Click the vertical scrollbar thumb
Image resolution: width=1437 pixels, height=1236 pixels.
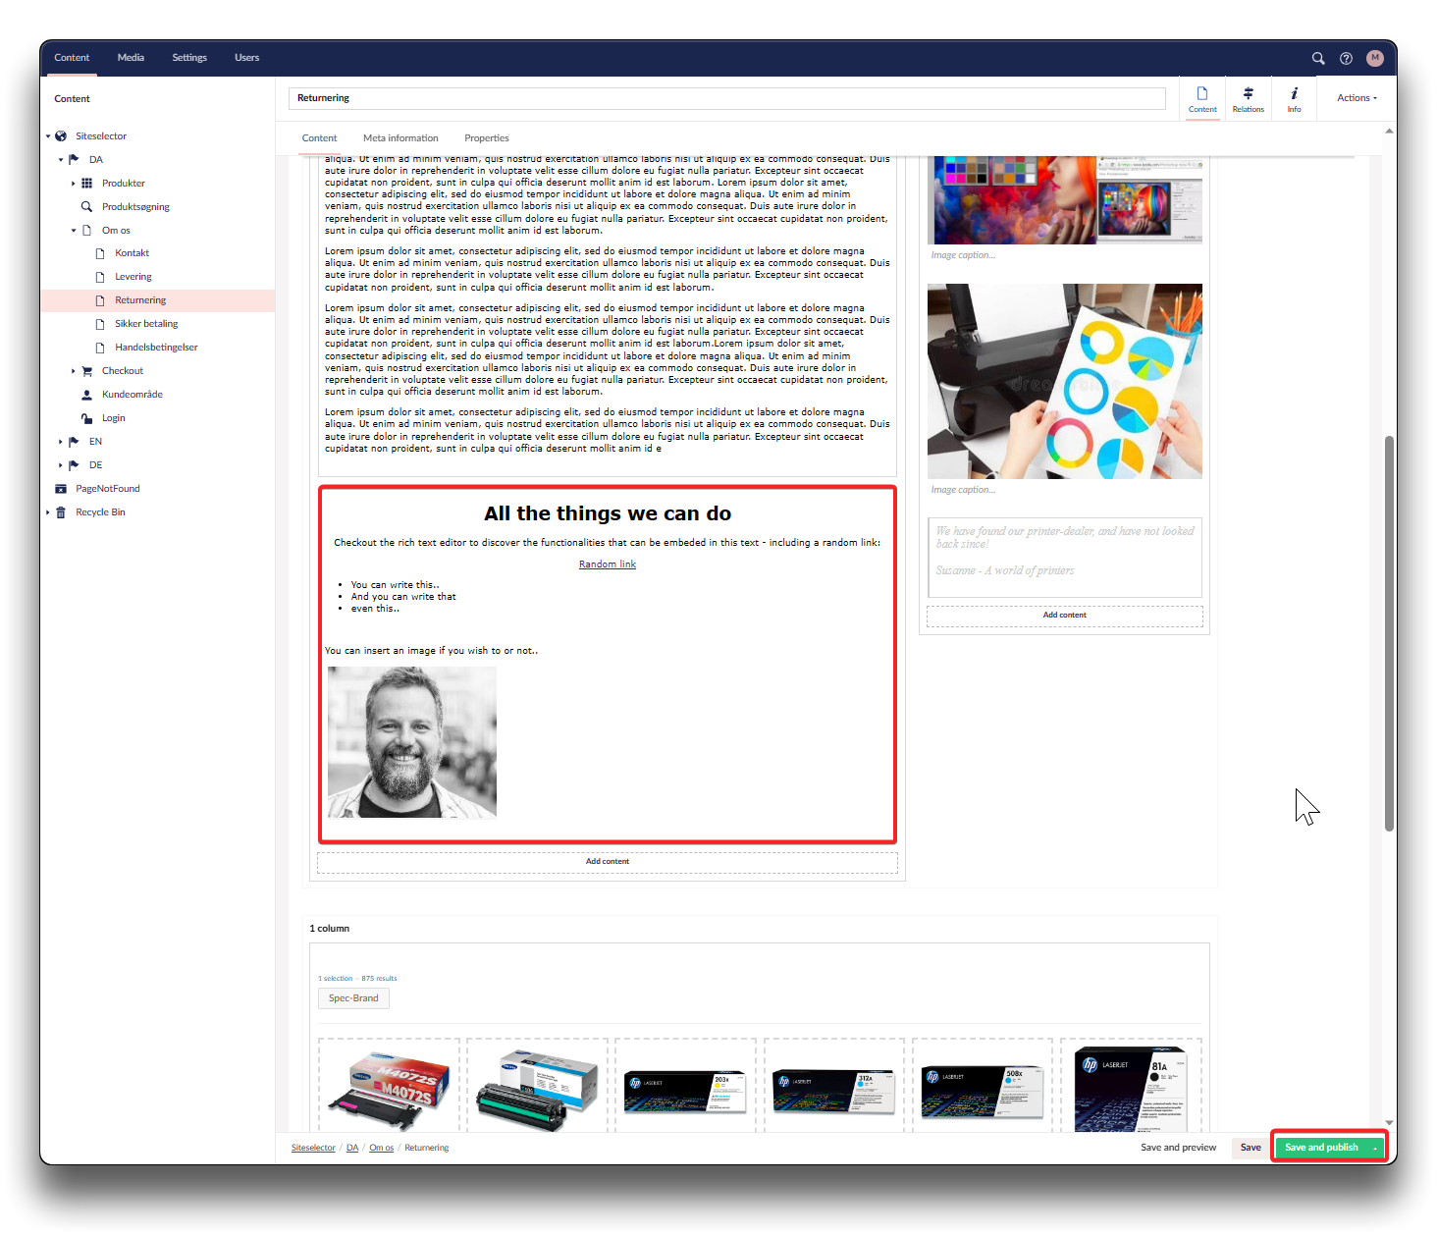(x=1389, y=633)
